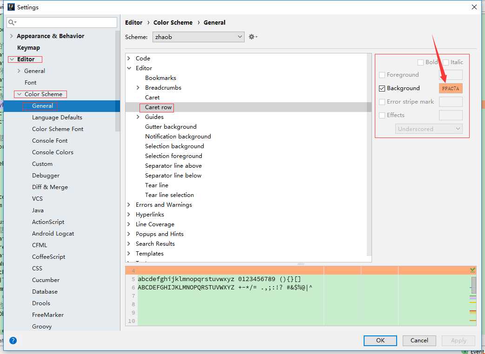Expand the General node under Editor sidebar
Viewport: 485px width, 354px height.
click(x=19, y=71)
